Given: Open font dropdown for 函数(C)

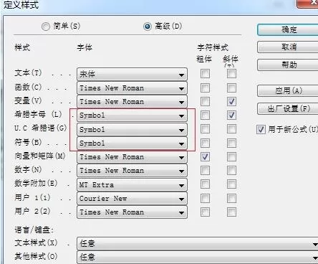Looking at the screenshot, I should pos(132,88).
